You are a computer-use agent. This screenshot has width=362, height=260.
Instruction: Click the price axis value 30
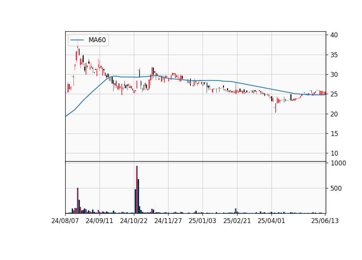[334, 75]
